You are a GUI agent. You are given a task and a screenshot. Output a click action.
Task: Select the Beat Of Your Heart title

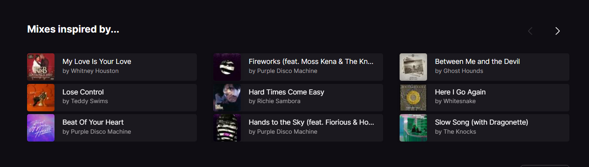click(93, 122)
